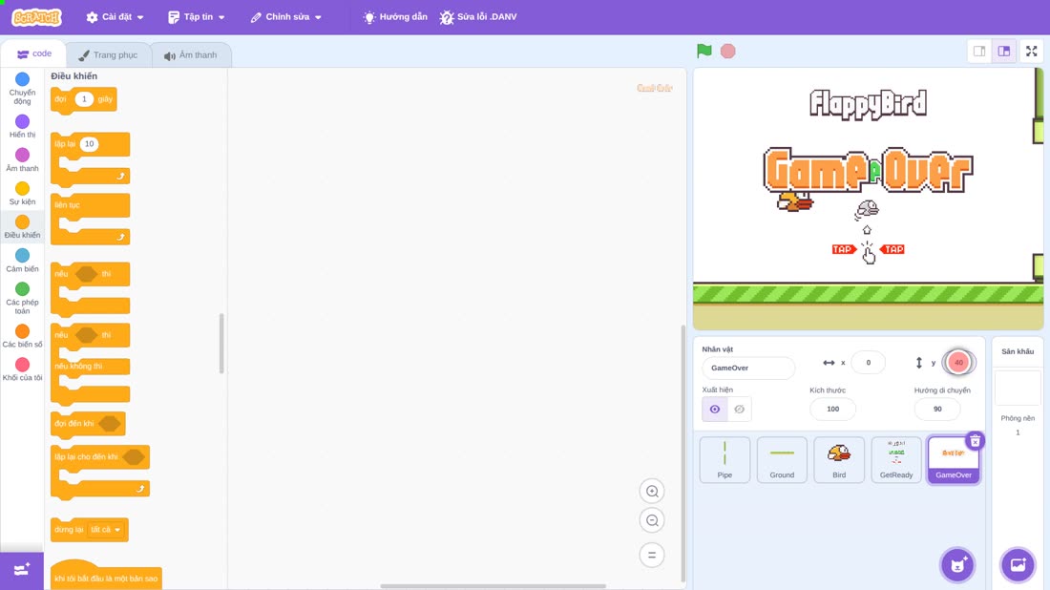Open the Hướng dẫn tutorials
This screenshot has width=1050, height=590.
pos(395,17)
